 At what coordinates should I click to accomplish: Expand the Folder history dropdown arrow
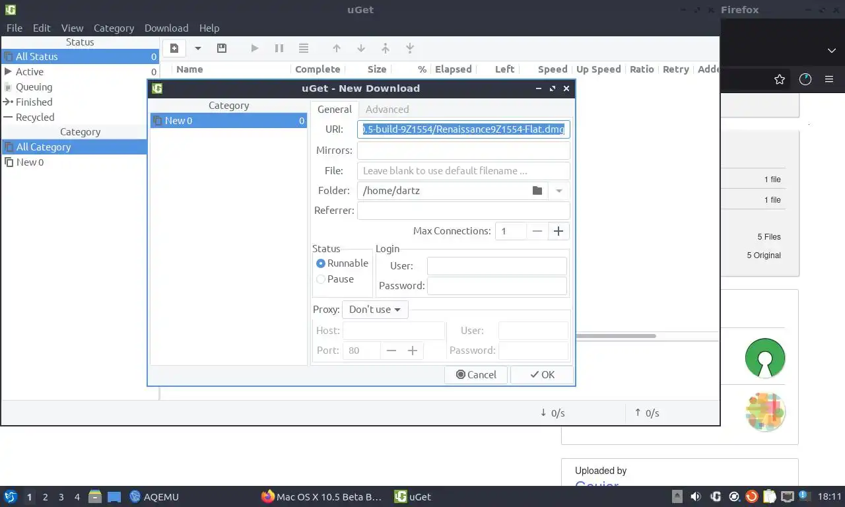pos(559,191)
